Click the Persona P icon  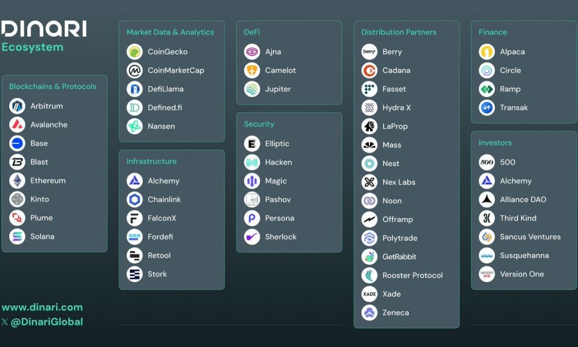tap(252, 218)
